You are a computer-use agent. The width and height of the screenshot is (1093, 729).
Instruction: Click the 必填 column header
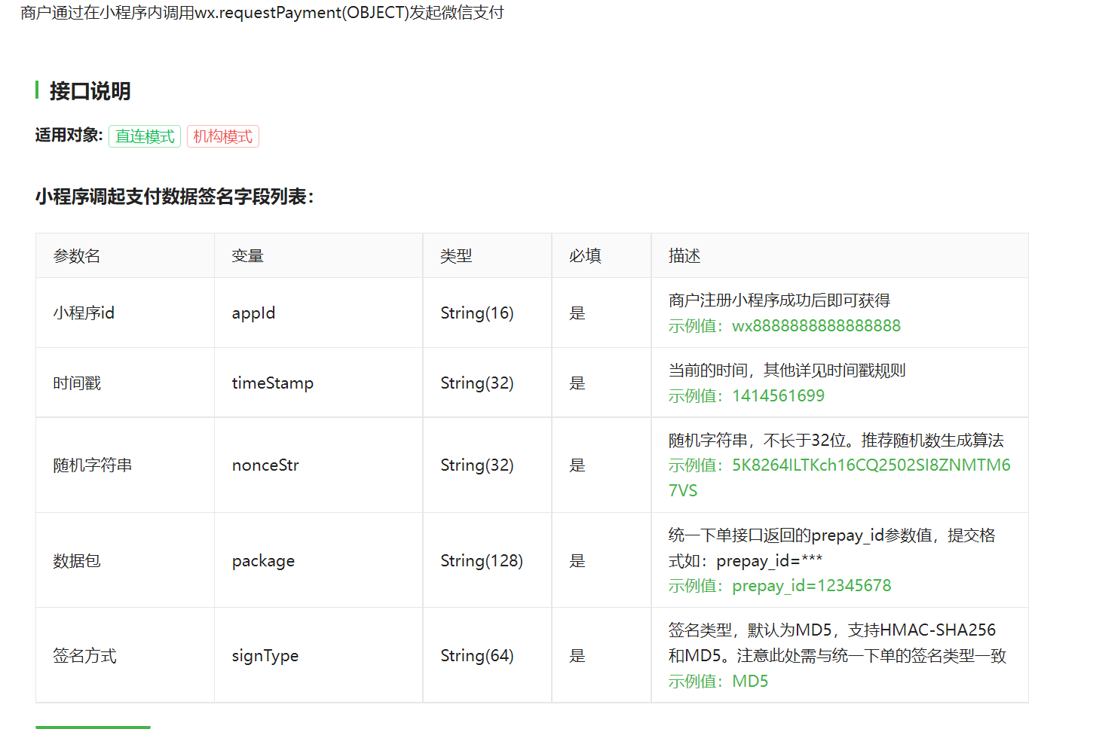click(584, 255)
